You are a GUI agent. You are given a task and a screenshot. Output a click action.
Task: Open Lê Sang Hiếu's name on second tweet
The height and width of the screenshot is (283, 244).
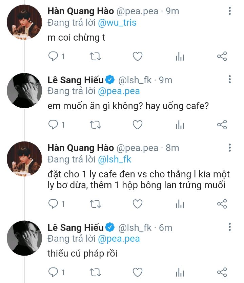point(76,80)
